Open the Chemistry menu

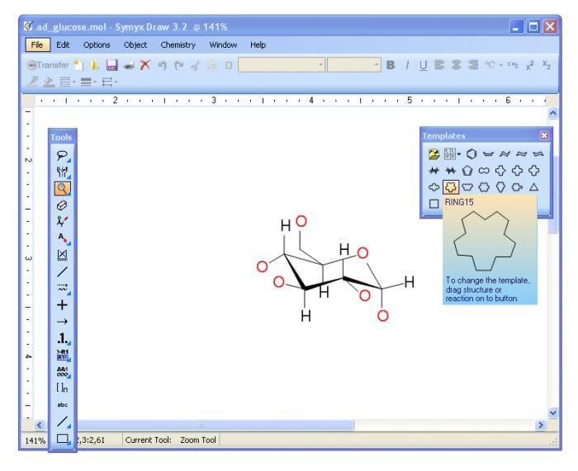point(178,45)
